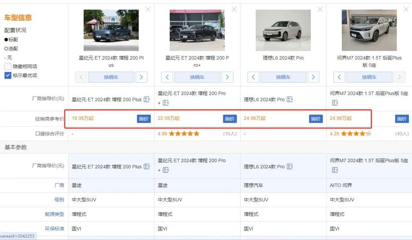Click the 理想汽车 manufacturer cell
This screenshot has height=240, width=412.
tap(253, 185)
